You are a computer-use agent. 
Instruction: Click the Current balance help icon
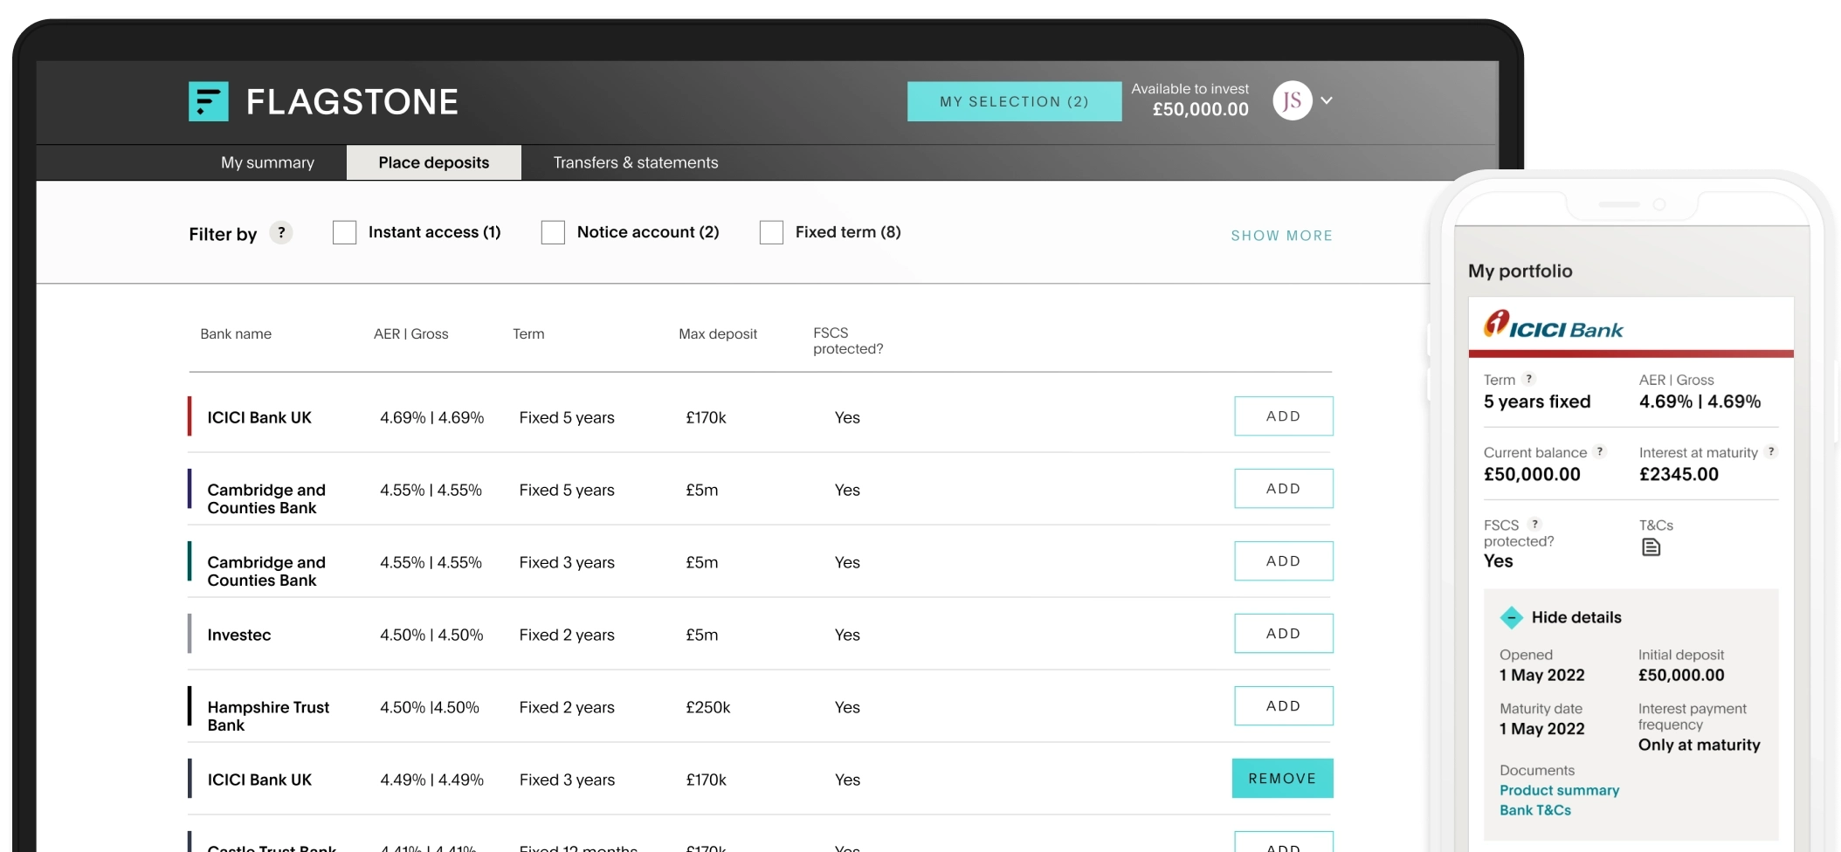click(1600, 451)
